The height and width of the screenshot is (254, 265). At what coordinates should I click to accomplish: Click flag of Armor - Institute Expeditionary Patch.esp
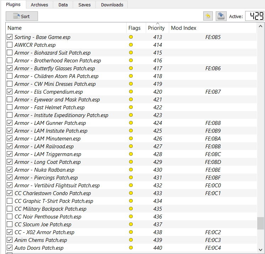(131, 115)
